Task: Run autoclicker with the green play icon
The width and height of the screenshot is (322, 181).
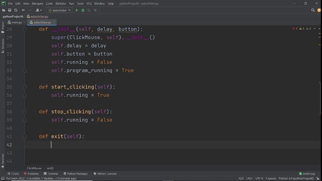Action: (77, 10)
